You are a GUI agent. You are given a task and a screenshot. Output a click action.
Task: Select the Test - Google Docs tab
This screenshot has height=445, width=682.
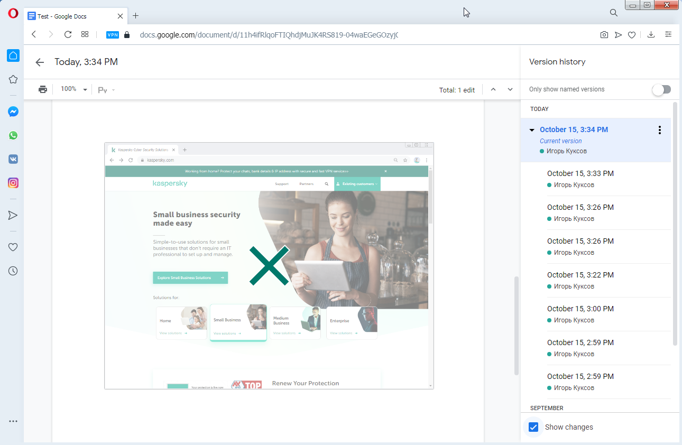[x=75, y=16]
